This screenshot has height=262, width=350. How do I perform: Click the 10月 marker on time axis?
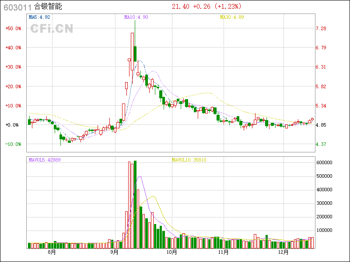pos(171,253)
